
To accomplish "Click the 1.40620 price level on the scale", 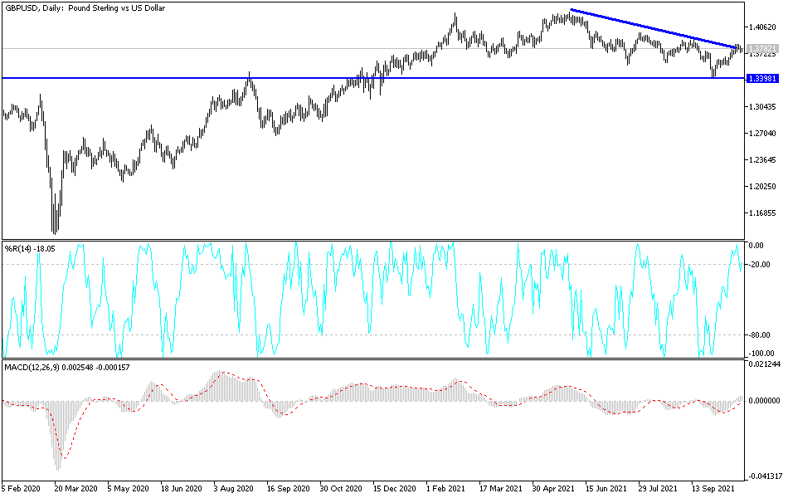I will pyautogui.click(x=762, y=26).
